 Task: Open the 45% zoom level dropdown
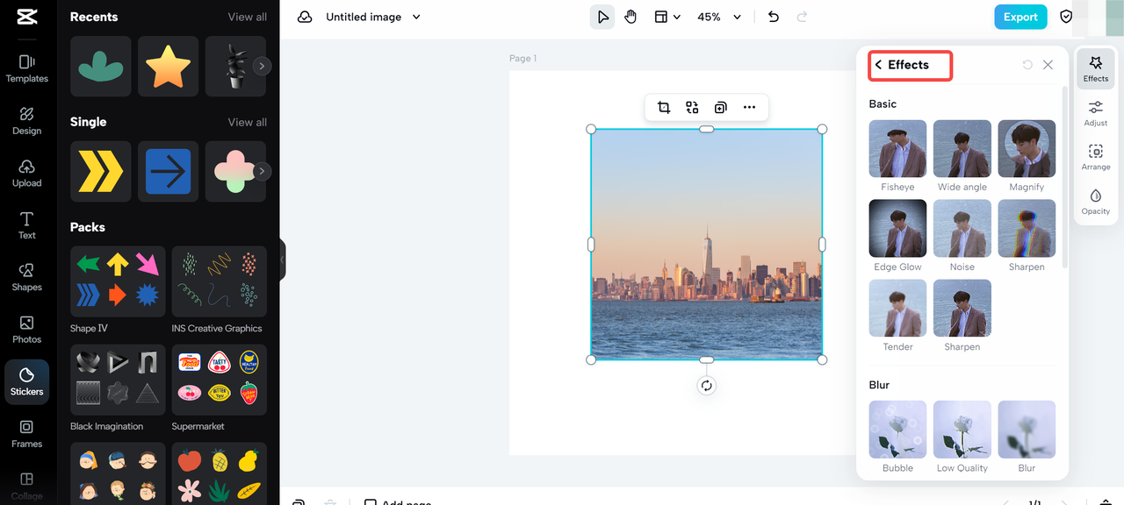tap(719, 17)
